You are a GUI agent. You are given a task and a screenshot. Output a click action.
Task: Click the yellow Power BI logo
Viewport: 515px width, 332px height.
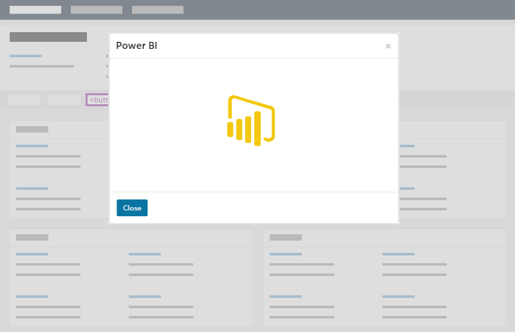[x=251, y=121]
